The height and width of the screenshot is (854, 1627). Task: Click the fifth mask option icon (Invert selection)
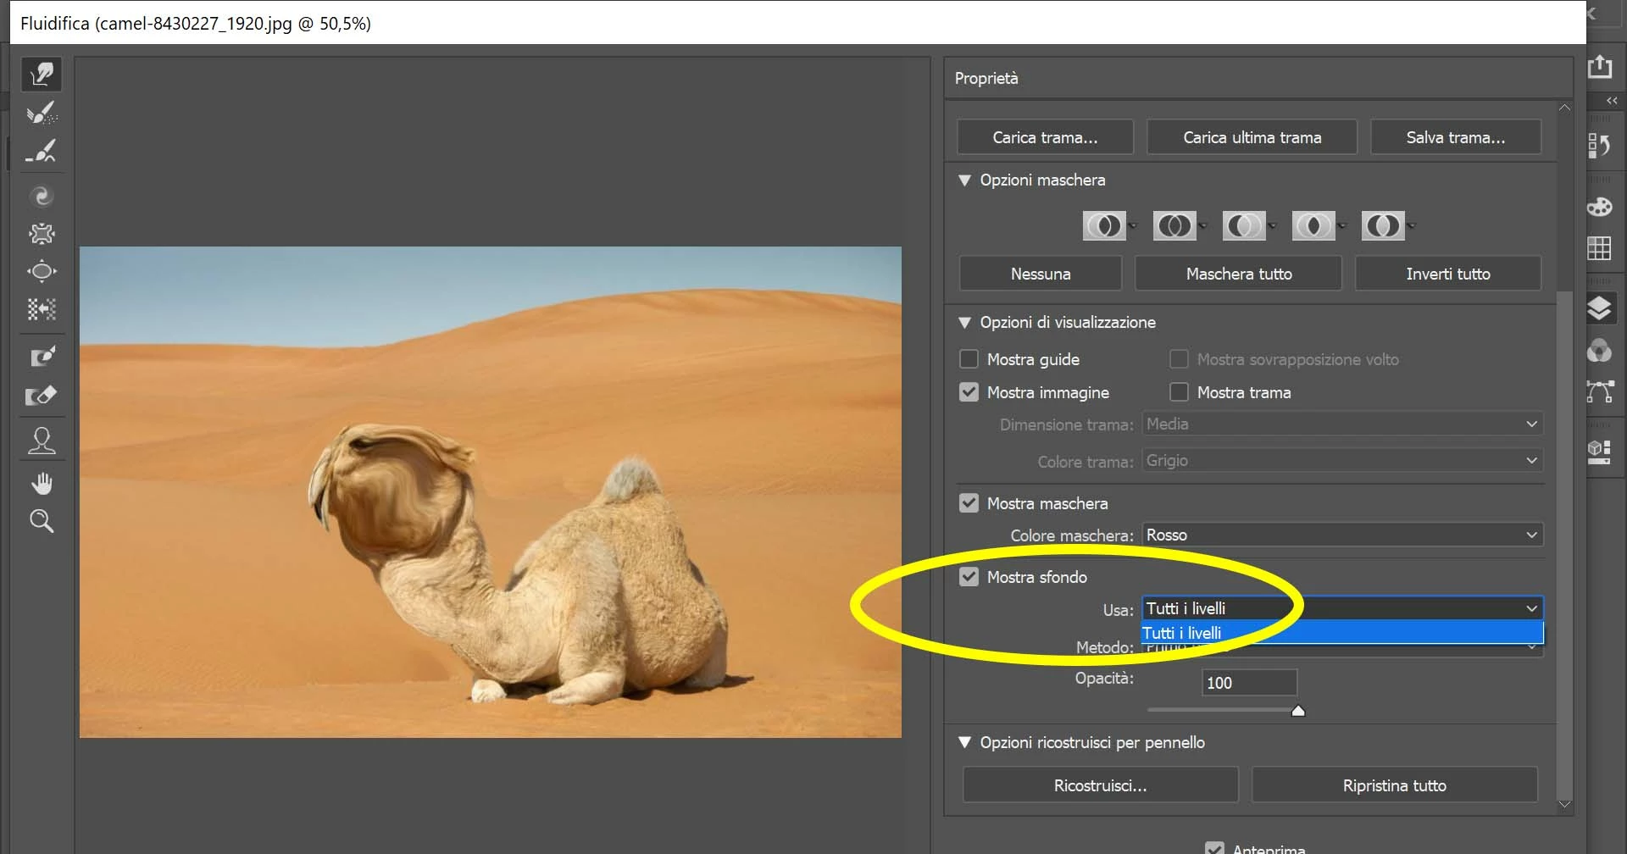[x=1383, y=226]
